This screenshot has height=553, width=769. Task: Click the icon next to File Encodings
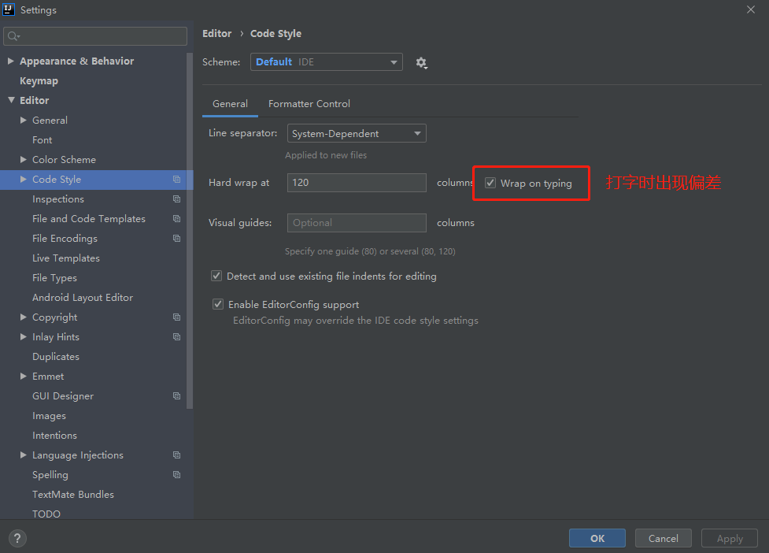(176, 239)
